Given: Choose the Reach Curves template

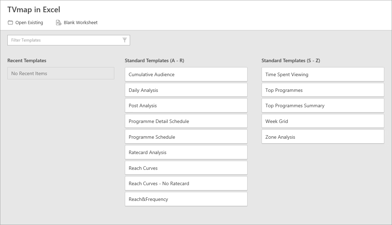Looking at the screenshot, I should click(186, 168).
